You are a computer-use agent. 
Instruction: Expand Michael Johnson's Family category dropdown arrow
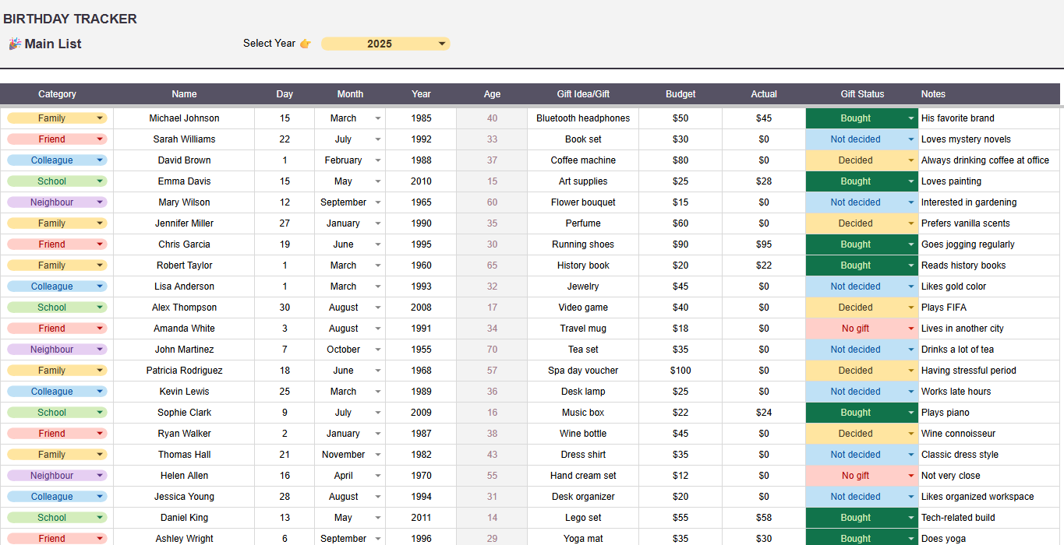[x=100, y=118]
